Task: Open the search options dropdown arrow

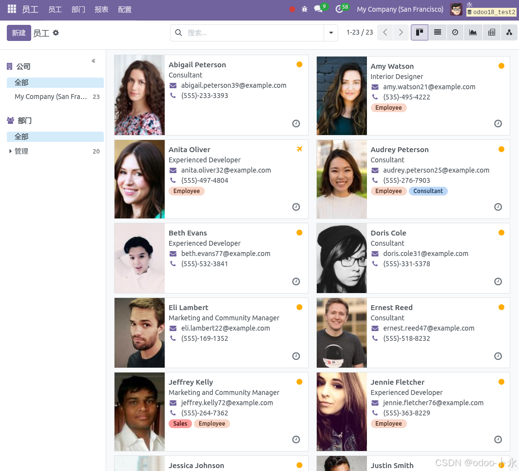Action: [331, 33]
